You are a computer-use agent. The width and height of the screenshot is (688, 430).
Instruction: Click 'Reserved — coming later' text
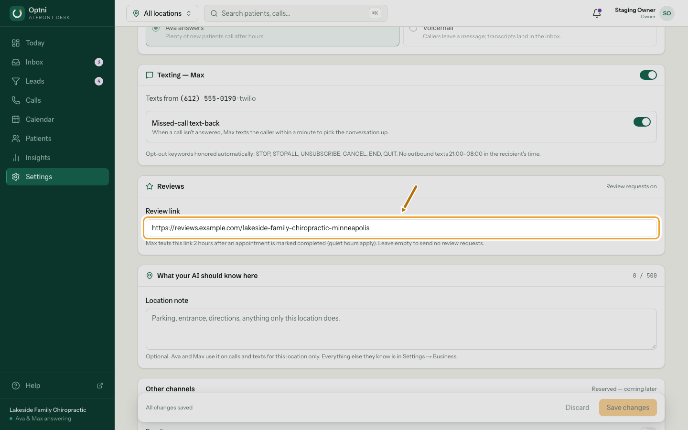point(624,389)
